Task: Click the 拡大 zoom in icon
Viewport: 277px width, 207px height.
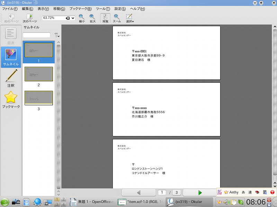Action: pyautogui.click(x=92, y=18)
